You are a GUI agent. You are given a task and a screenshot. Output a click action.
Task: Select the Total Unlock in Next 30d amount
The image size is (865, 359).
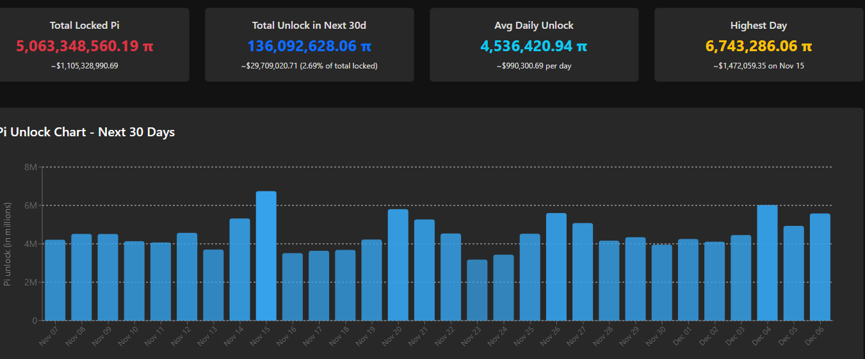click(309, 46)
